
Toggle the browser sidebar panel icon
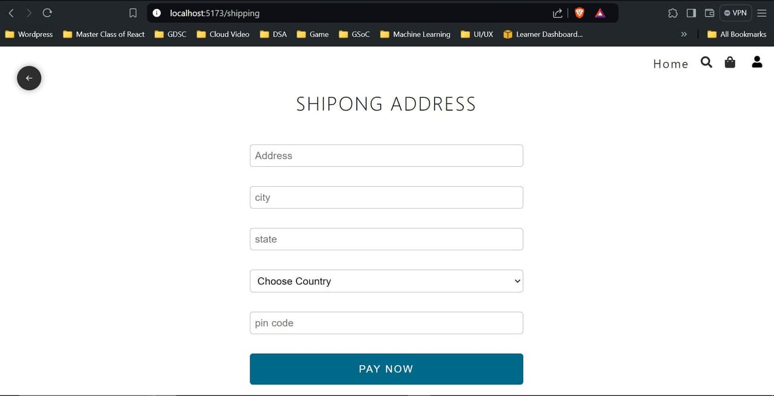[x=691, y=13]
